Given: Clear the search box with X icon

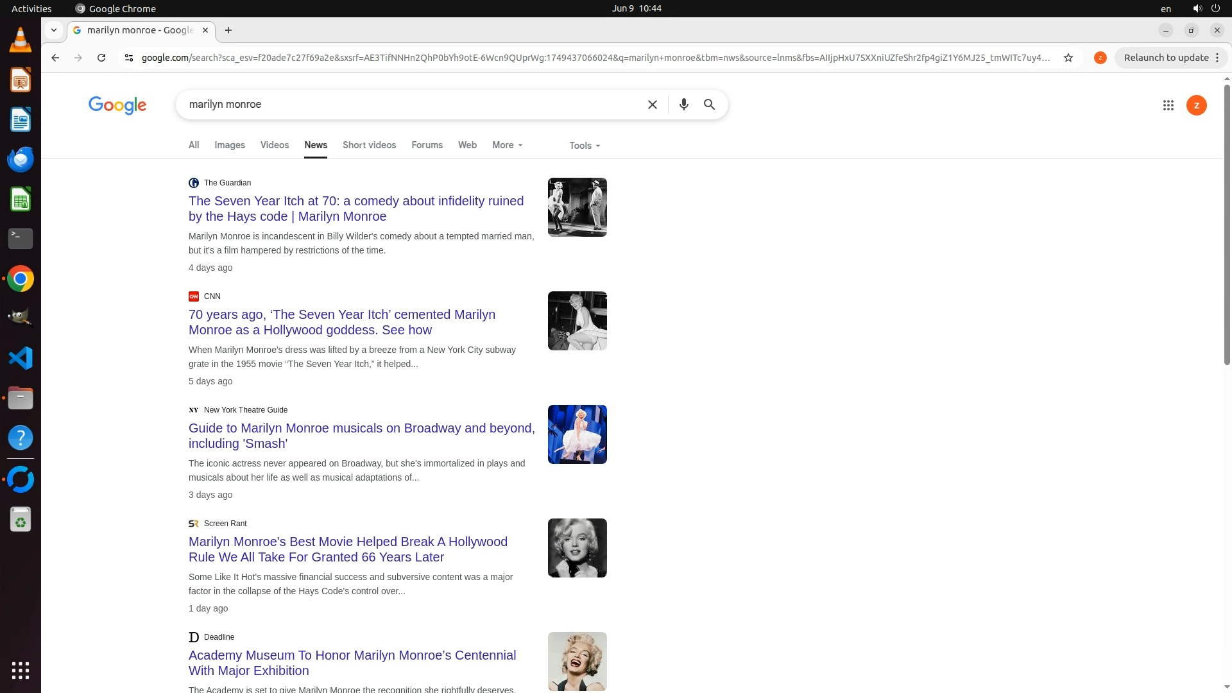Looking at the screenshot, I should tap(652, 105).
